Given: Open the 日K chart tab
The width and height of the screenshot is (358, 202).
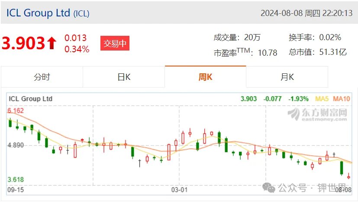Looking at the screenshot, I should tap(124, 77).
